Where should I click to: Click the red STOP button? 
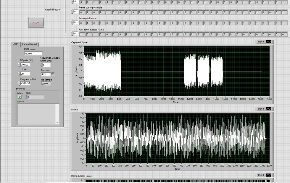(x=36, y=23)
